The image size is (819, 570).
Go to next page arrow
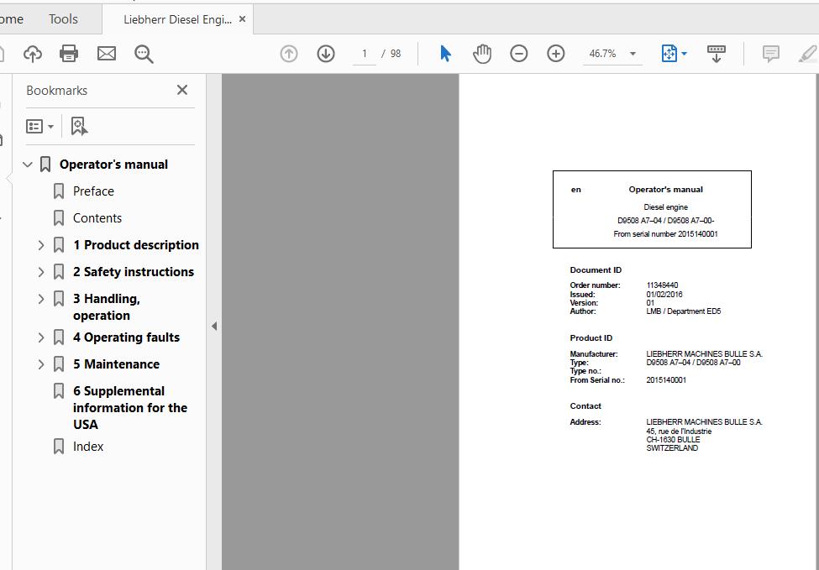[326, 54]
